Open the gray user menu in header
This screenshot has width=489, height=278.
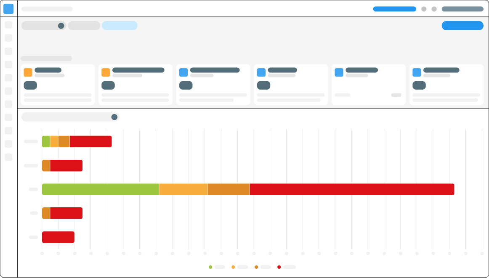pyautogui.click(x=462, y=9)
